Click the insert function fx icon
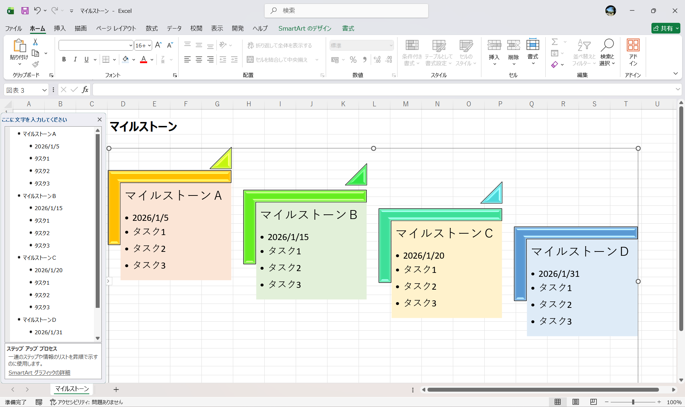Image resolution: width=685 pixels, height=407 pixels. [x=85, y=90]
